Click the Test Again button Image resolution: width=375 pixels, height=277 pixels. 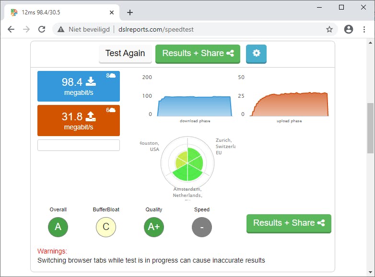pos(125,54)
